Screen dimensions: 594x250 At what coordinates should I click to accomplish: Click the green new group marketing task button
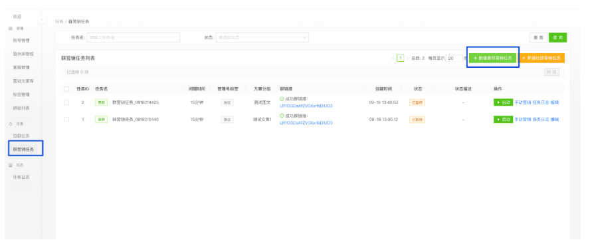tap(492, 58)
